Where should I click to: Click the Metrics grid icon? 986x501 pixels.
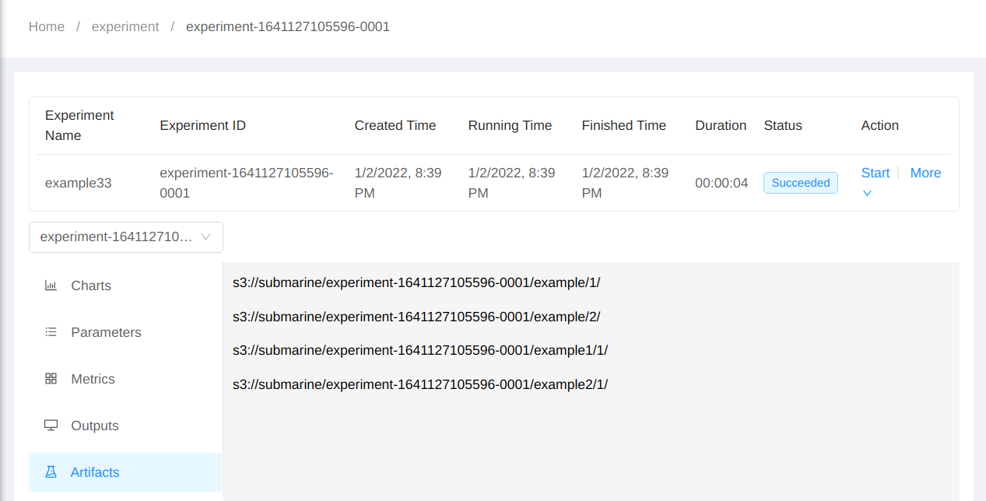pyautogui.click(x=51, y=379)
